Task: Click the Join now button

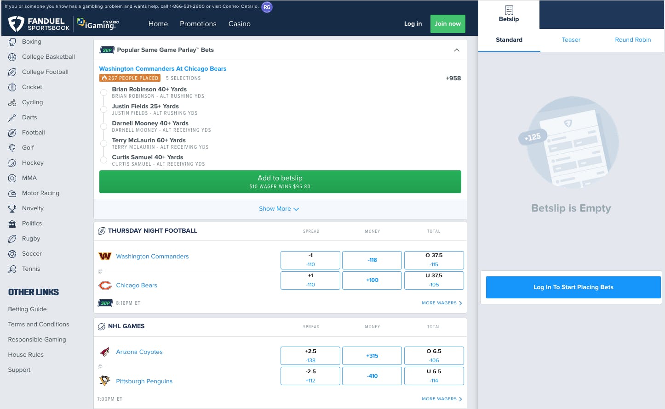Action: 447,24
